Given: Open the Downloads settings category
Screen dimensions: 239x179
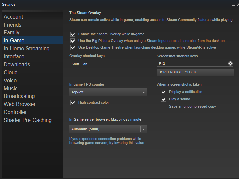Looking at the screenshot, I should [17, 64].
